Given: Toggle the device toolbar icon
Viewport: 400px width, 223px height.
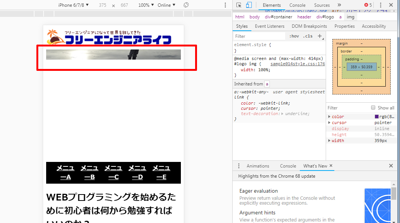Looking at the screenshot, I should 249,5.
